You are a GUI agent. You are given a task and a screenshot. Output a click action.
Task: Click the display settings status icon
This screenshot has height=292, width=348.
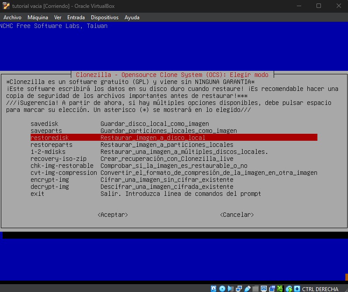coord(264,289)
